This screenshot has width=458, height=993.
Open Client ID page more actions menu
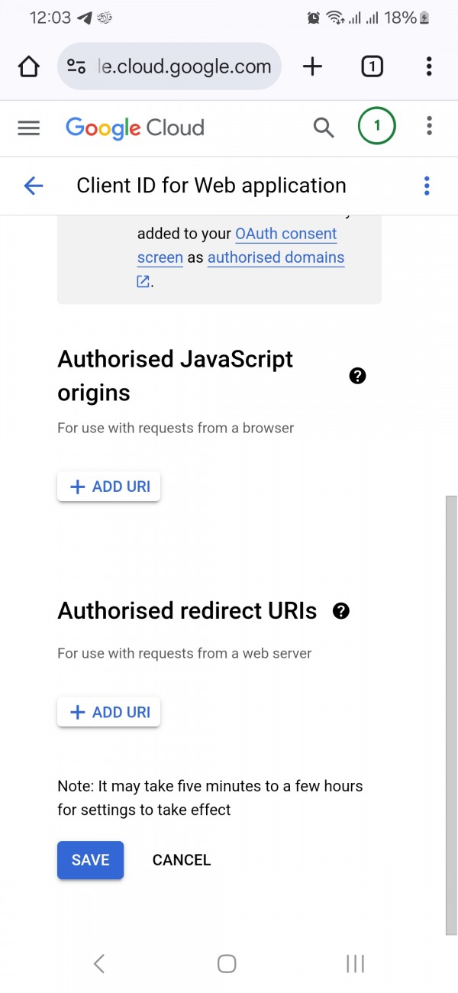click(x=427, y=186)
